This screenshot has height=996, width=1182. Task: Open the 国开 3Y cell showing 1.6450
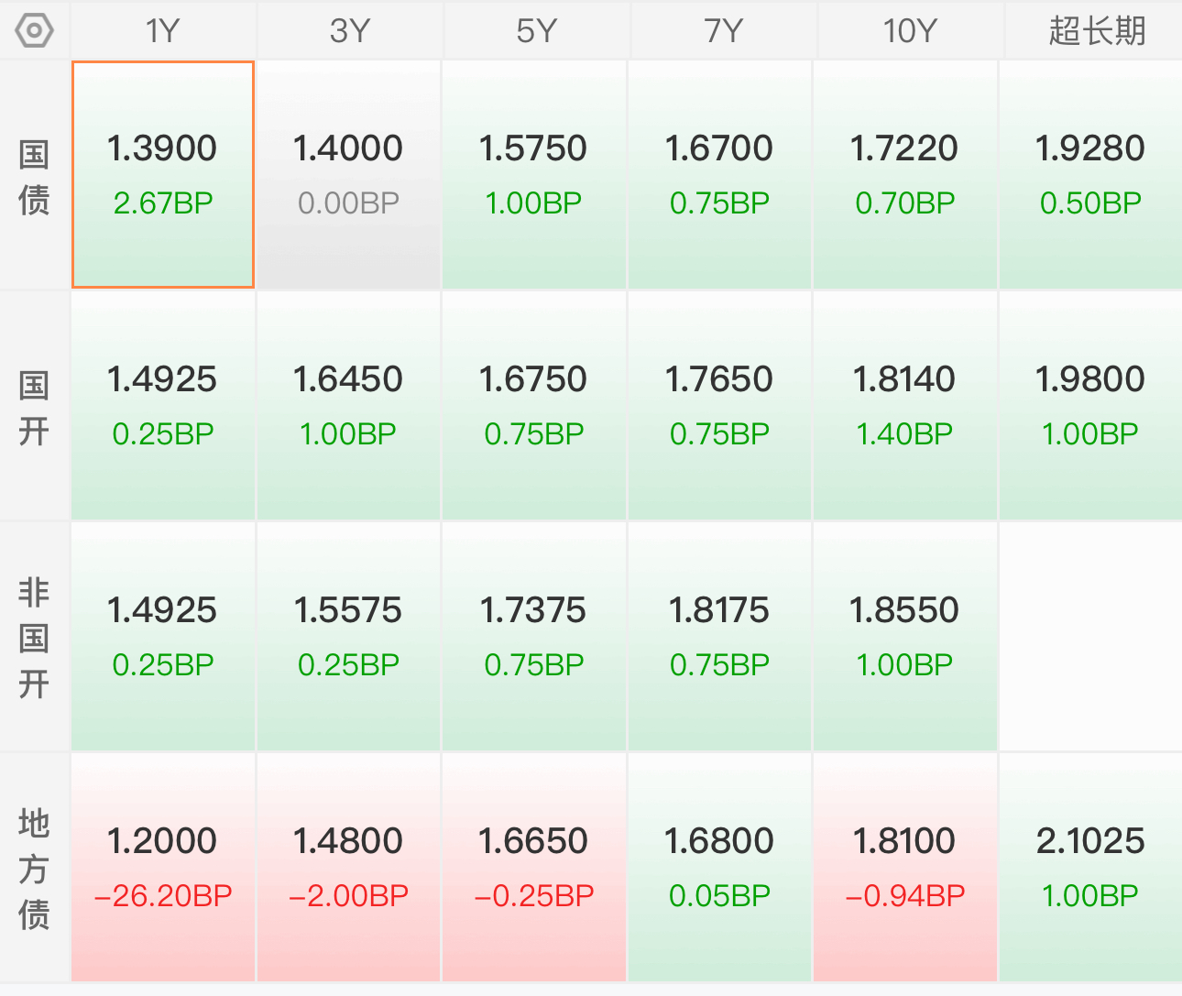349,406
